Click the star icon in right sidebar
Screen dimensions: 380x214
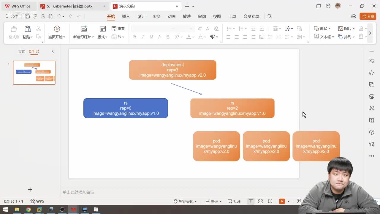click(372, 73)
